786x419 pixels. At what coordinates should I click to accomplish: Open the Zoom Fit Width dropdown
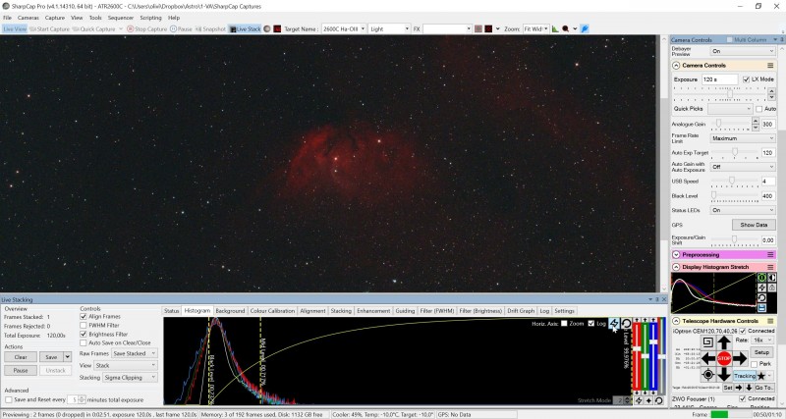pos(535,29)
